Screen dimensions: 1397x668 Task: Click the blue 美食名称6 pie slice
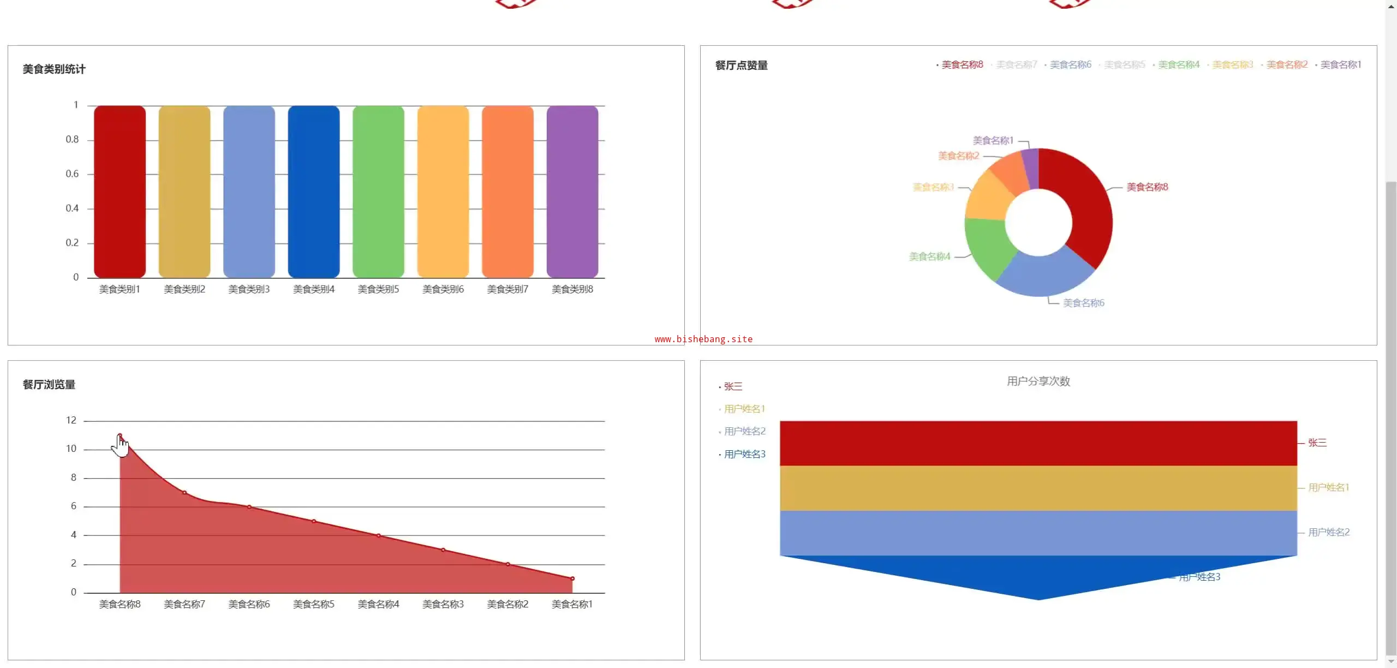click(x=1045, y=276)
